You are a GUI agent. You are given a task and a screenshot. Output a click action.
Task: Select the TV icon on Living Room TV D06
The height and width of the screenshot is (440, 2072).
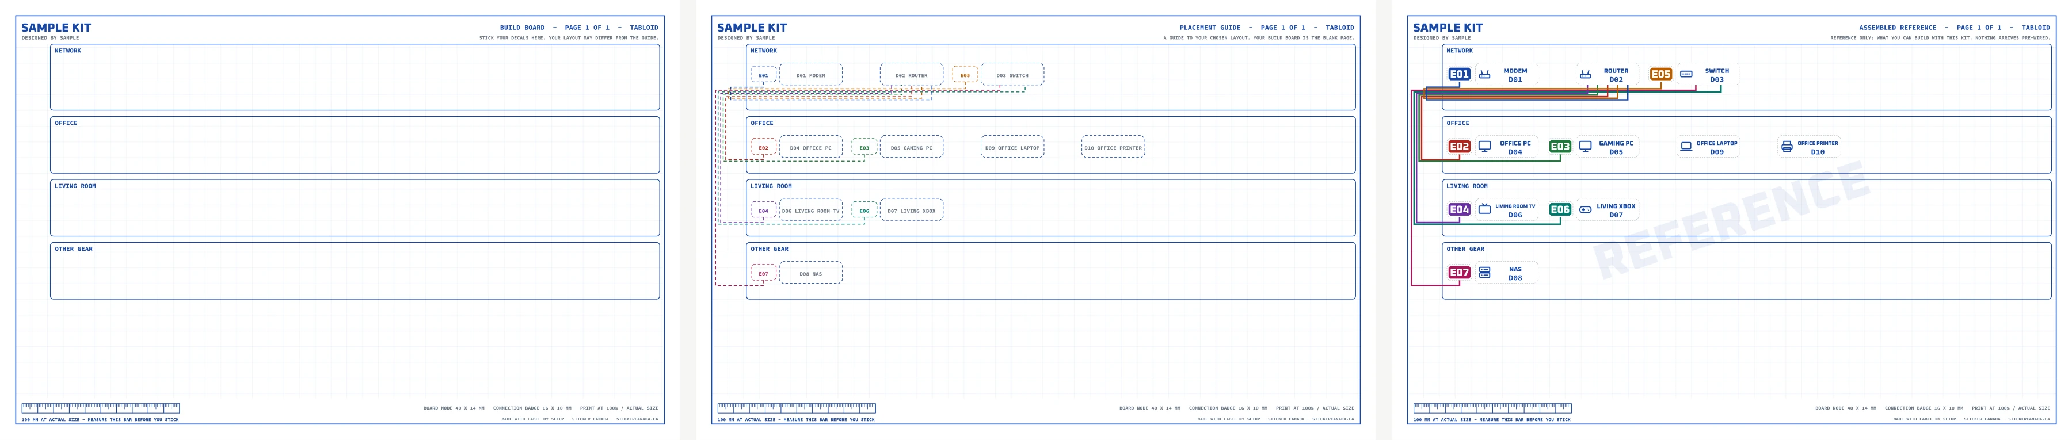click(1485, 209)
